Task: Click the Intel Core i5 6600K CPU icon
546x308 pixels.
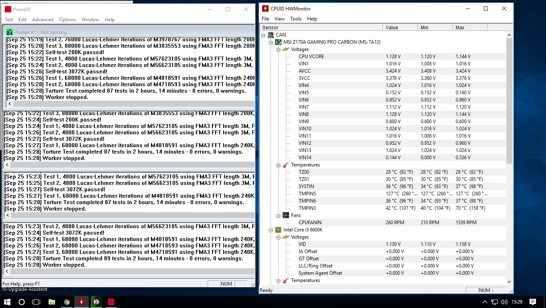Action: pos(278,230)
